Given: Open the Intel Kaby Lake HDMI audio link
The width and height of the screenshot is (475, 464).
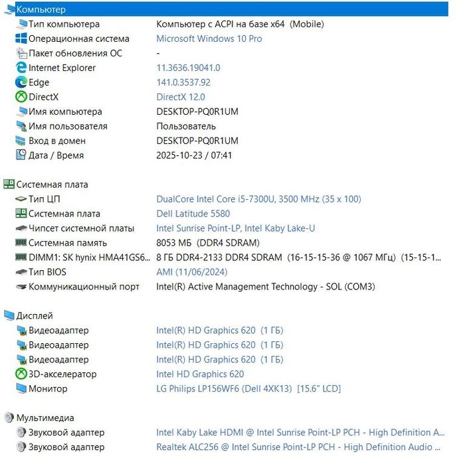Looking at the screenshot, I should click(x=300, y=432).
